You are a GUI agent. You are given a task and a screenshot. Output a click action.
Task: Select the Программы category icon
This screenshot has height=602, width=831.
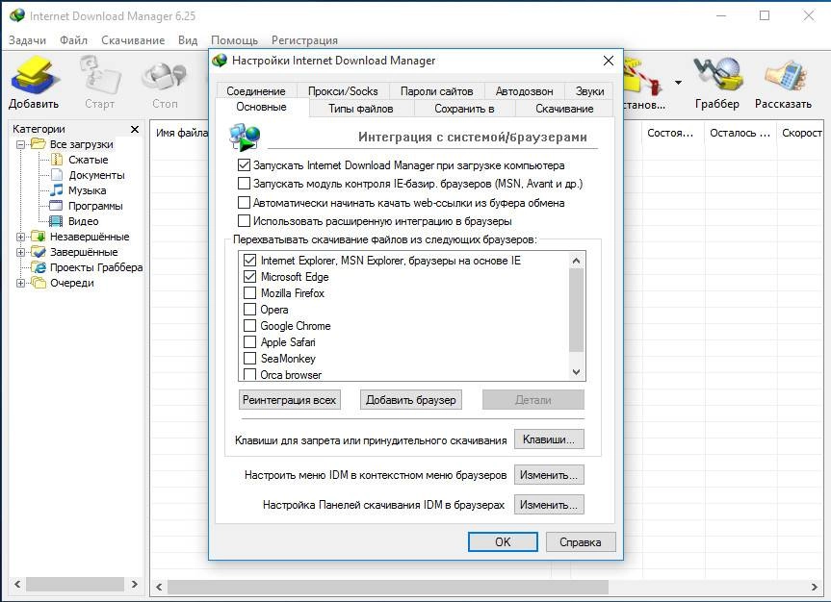(56, 206)
